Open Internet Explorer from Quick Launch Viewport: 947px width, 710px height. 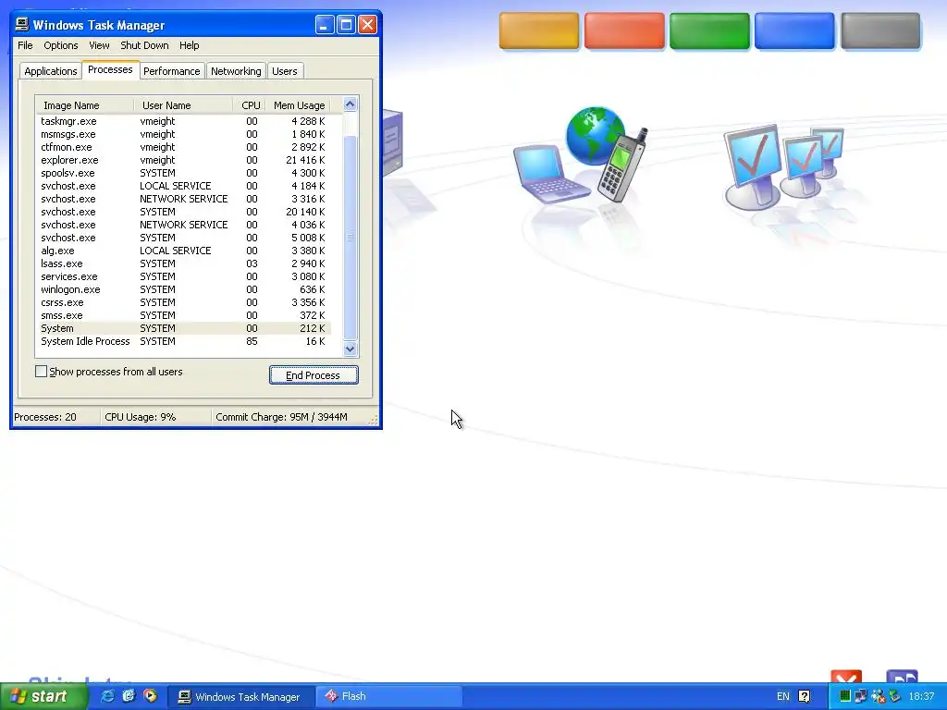107,696
